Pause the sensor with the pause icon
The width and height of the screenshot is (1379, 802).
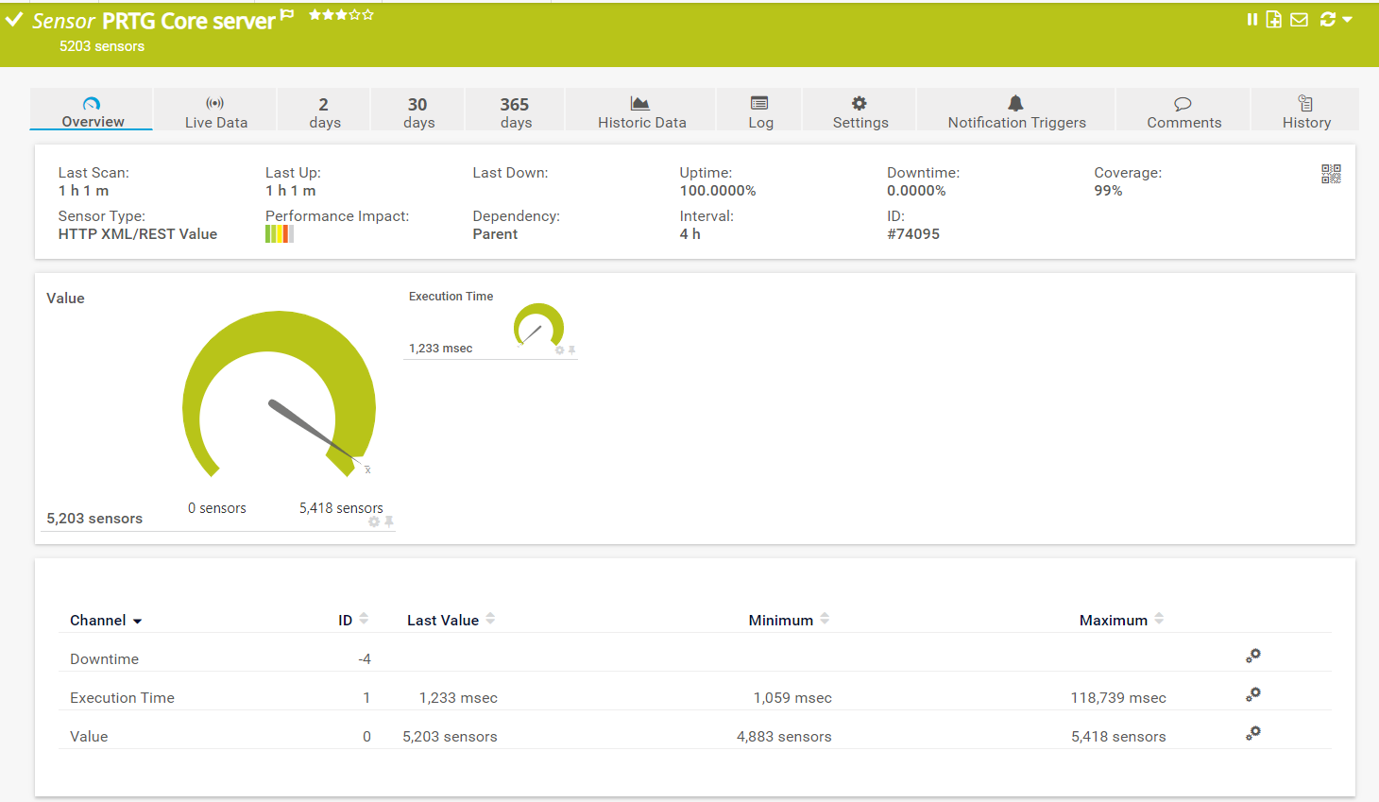pyautogui.click(x=1251, y=20)
